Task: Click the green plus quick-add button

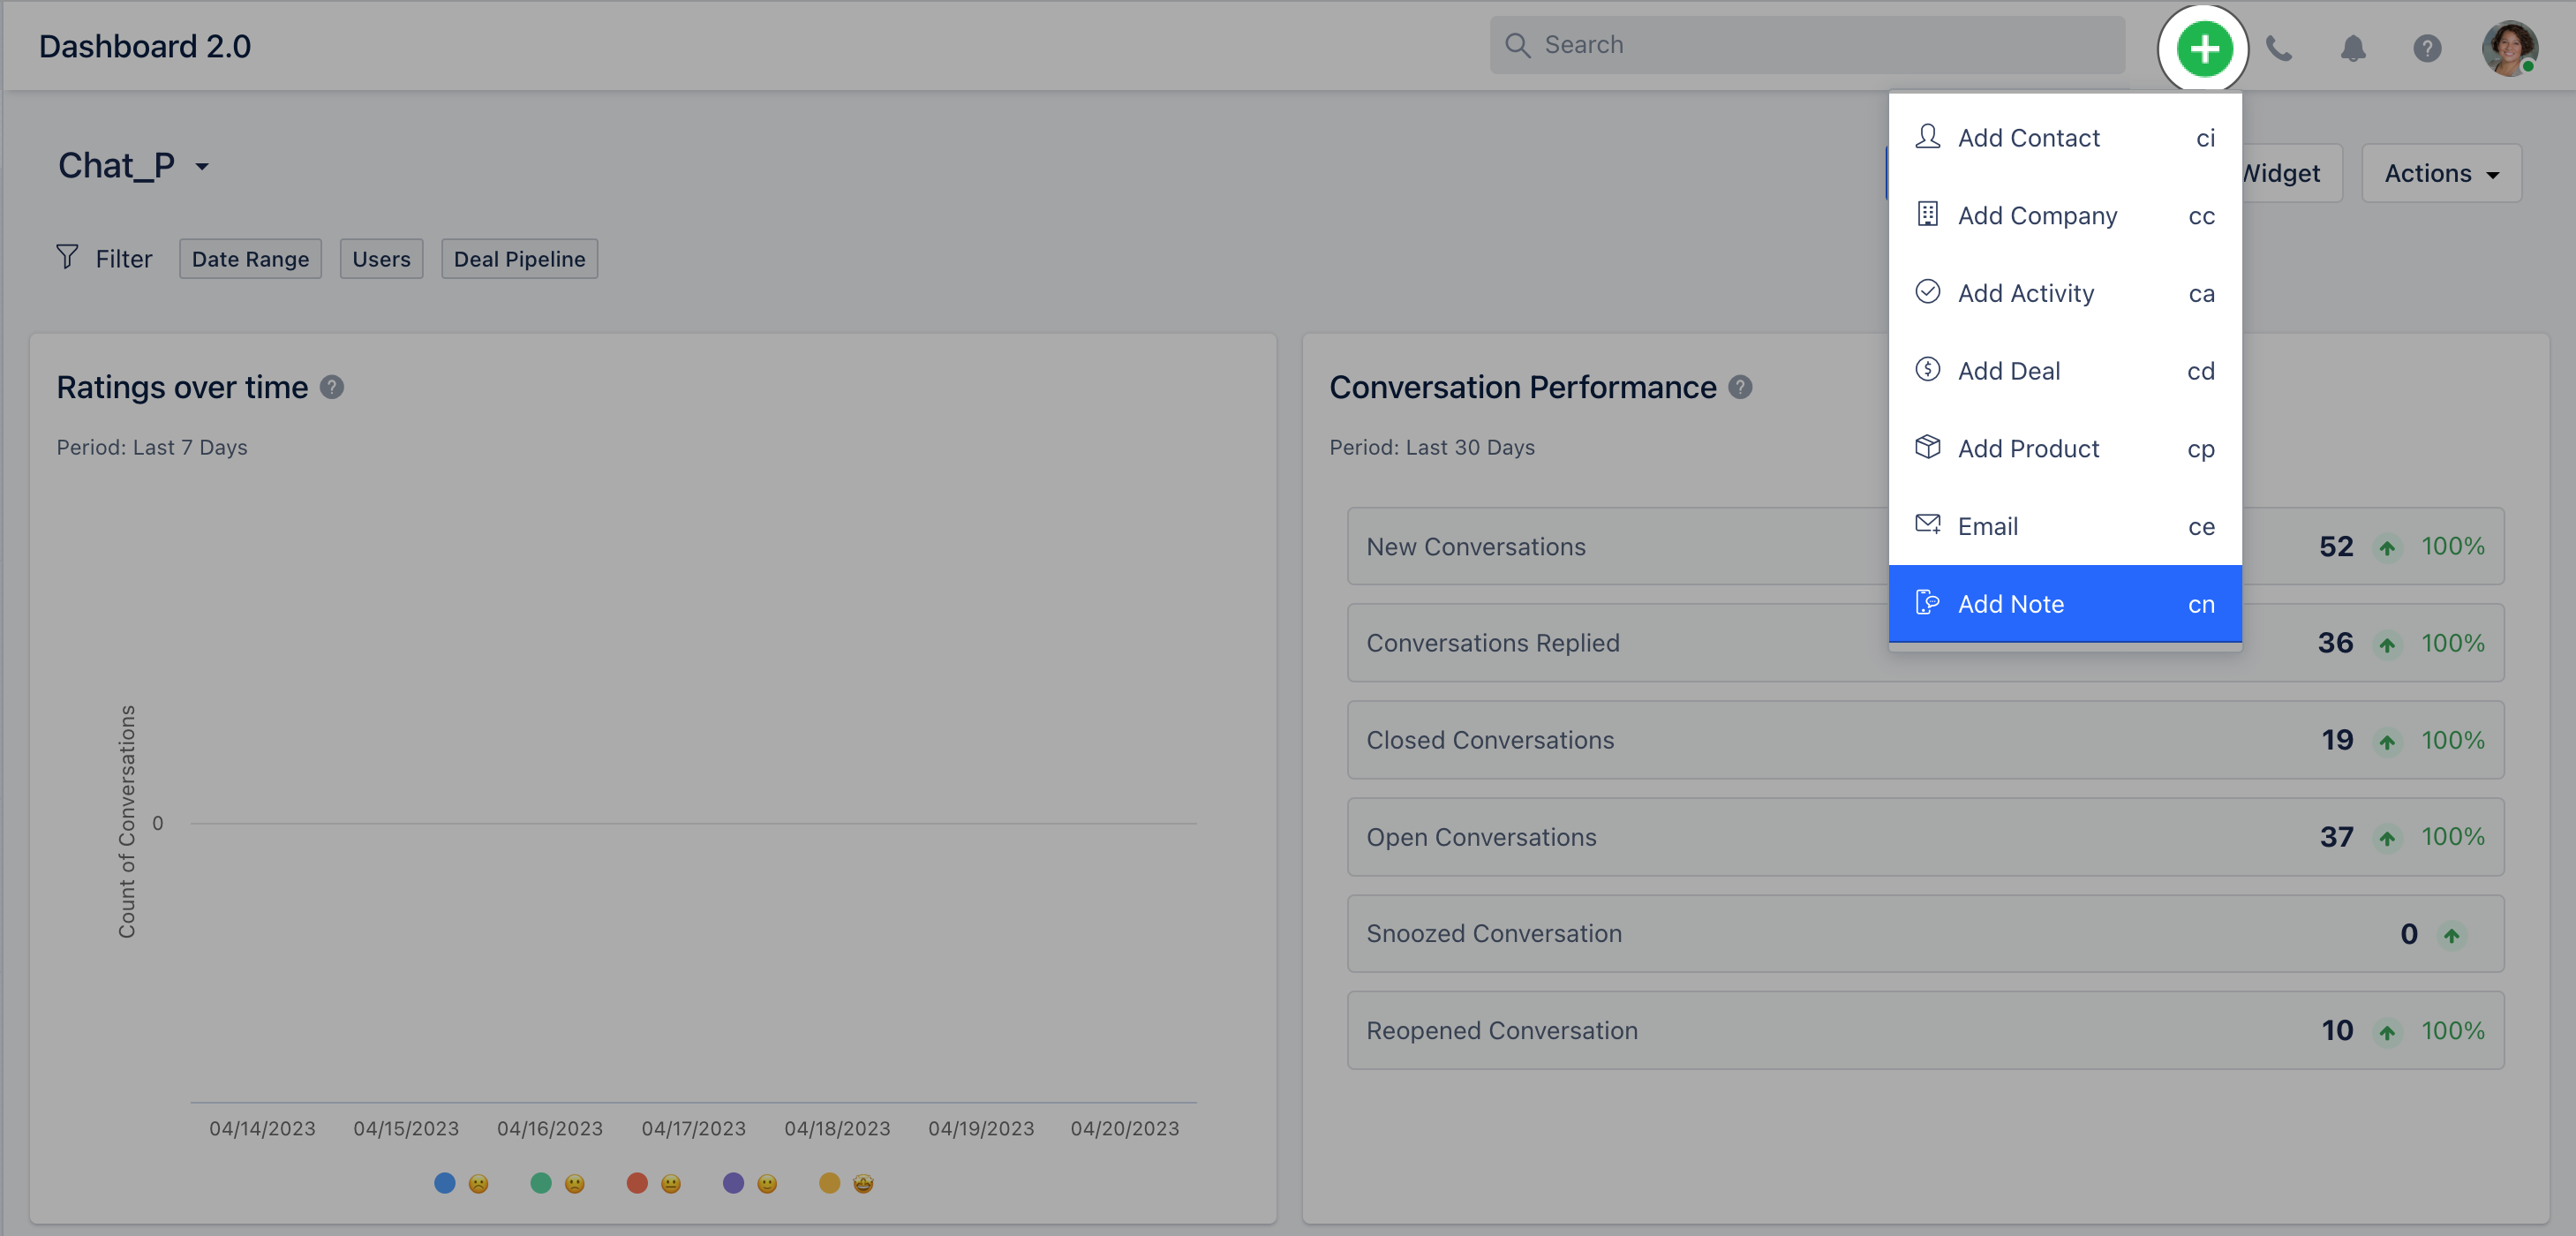Action: pos(2203,48)
